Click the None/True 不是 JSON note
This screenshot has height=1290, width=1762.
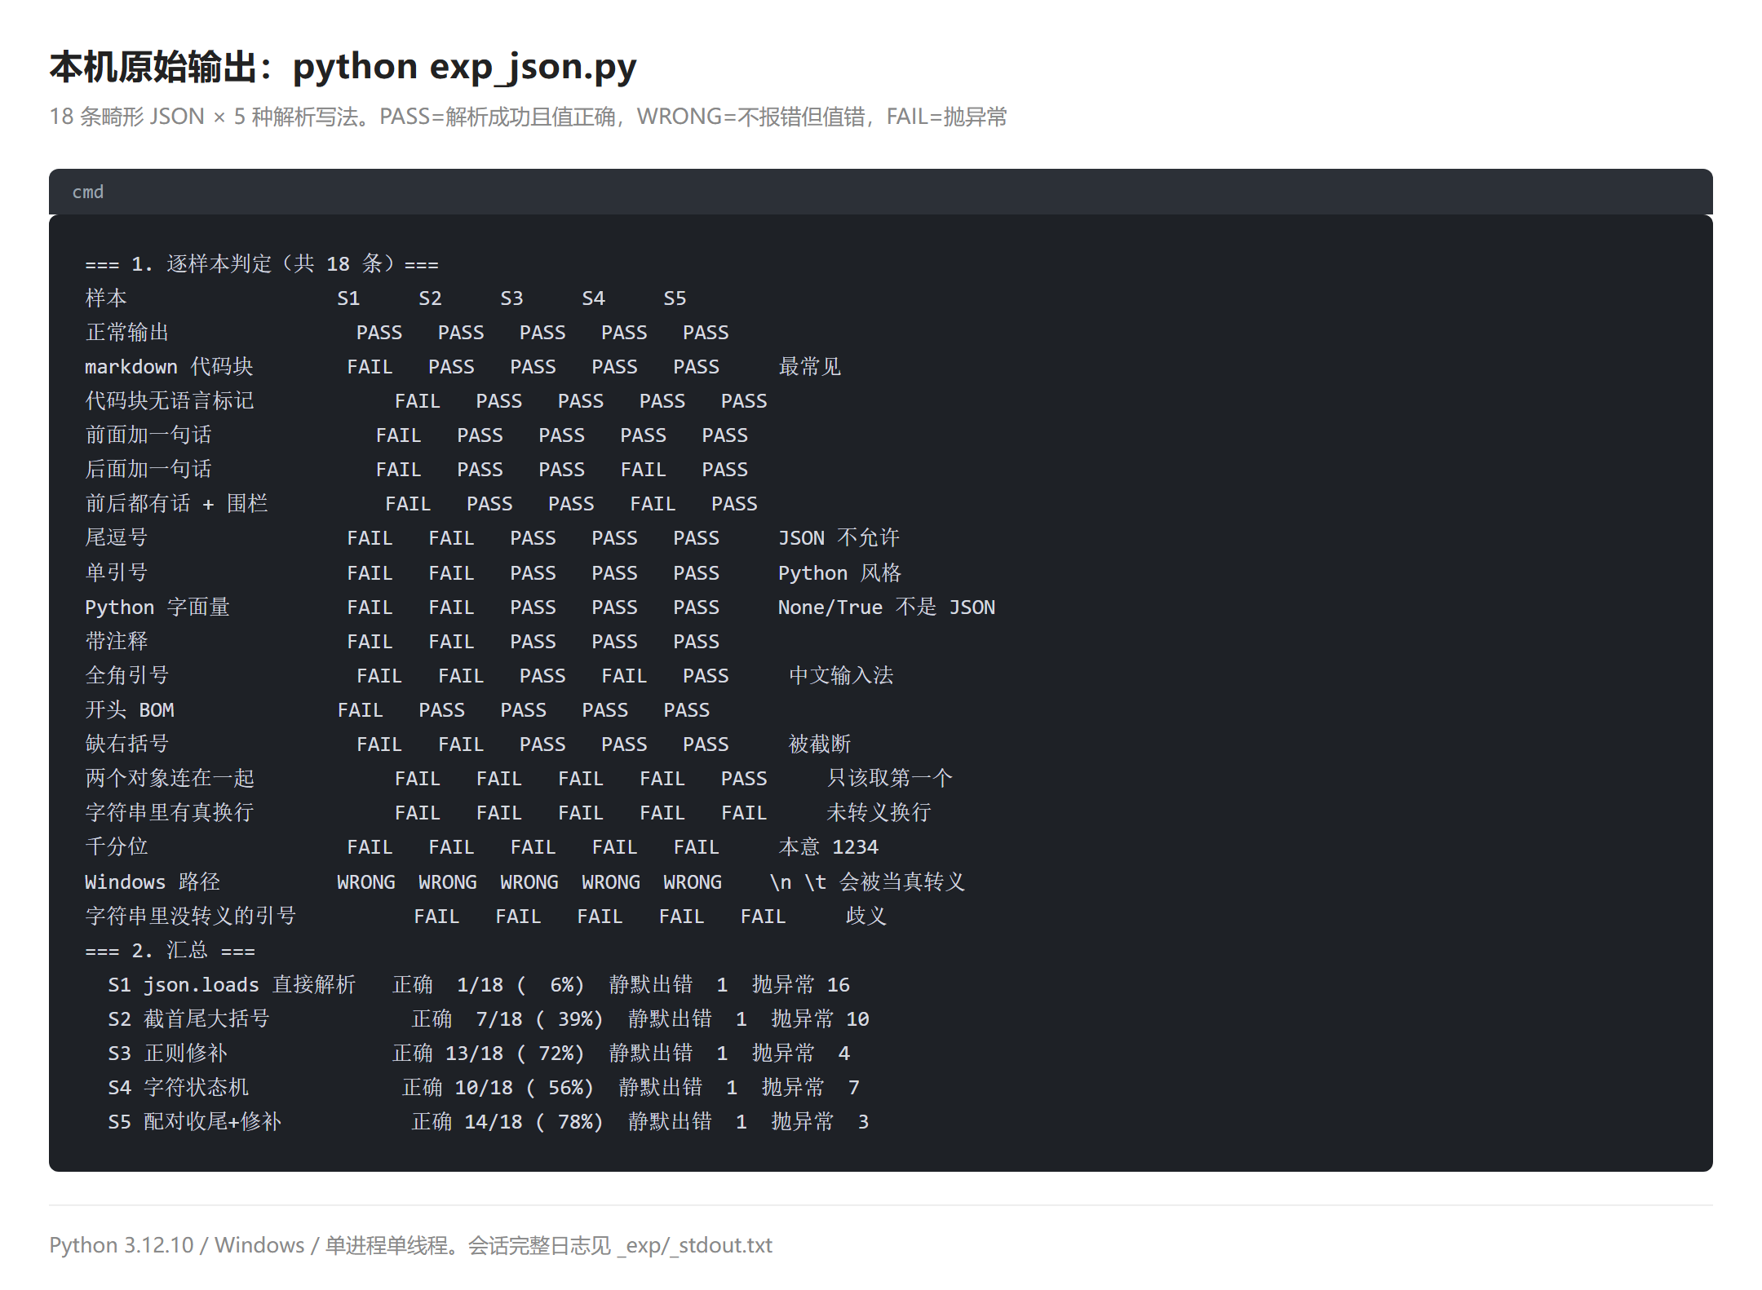[887, 607]
